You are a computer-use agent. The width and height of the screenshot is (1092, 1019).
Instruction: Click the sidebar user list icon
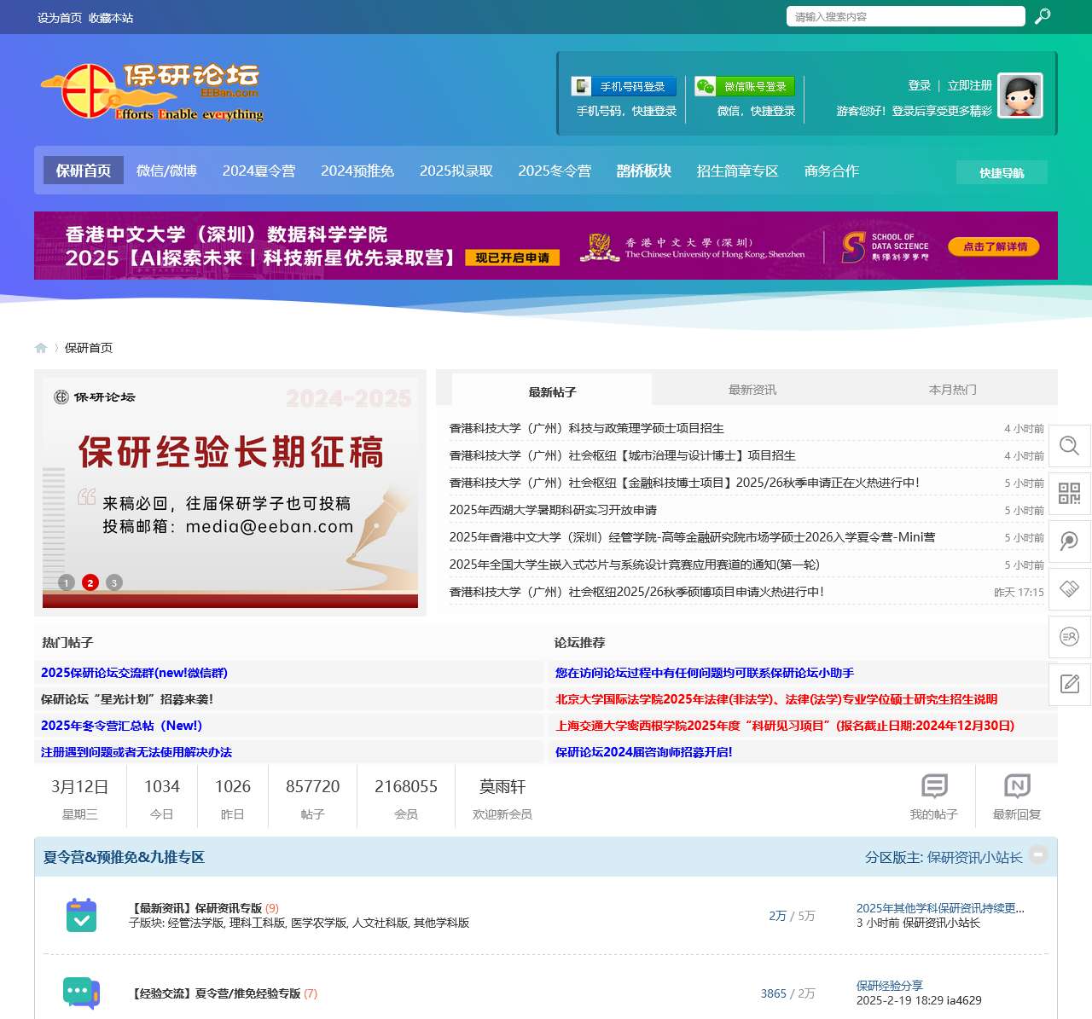point(1069,637)
